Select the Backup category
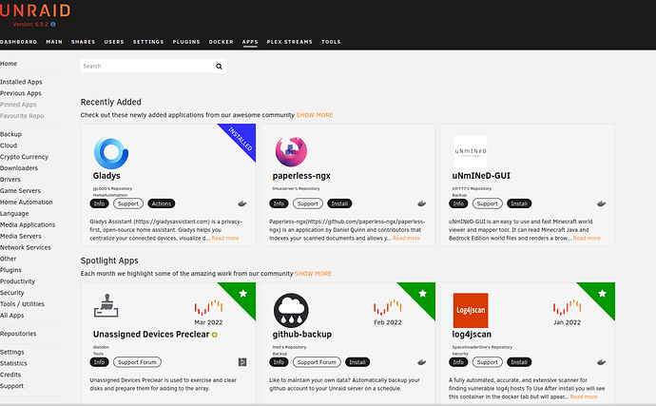Screen dimensions: 656x406 point(10,134)
